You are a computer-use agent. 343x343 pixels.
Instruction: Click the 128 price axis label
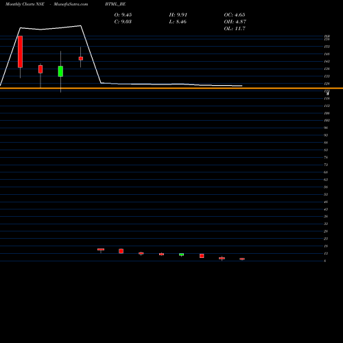[327, 84]
